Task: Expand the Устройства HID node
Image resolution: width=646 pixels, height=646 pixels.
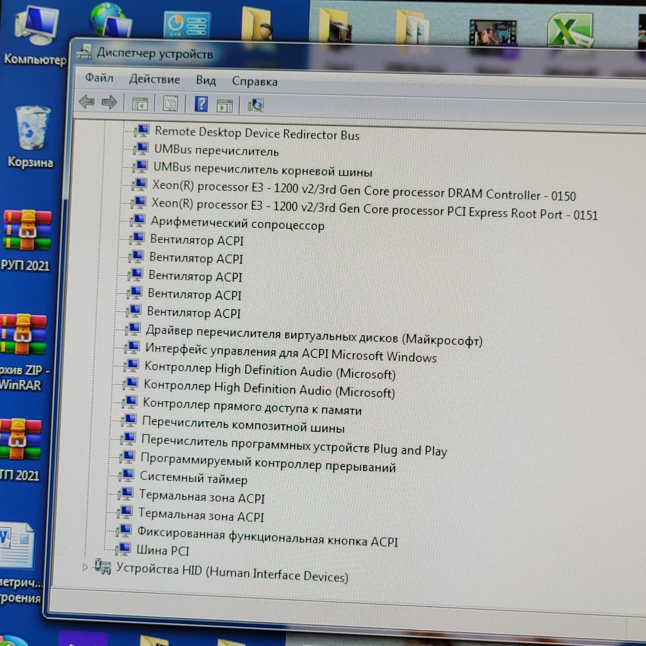Action: click(85, 567)
